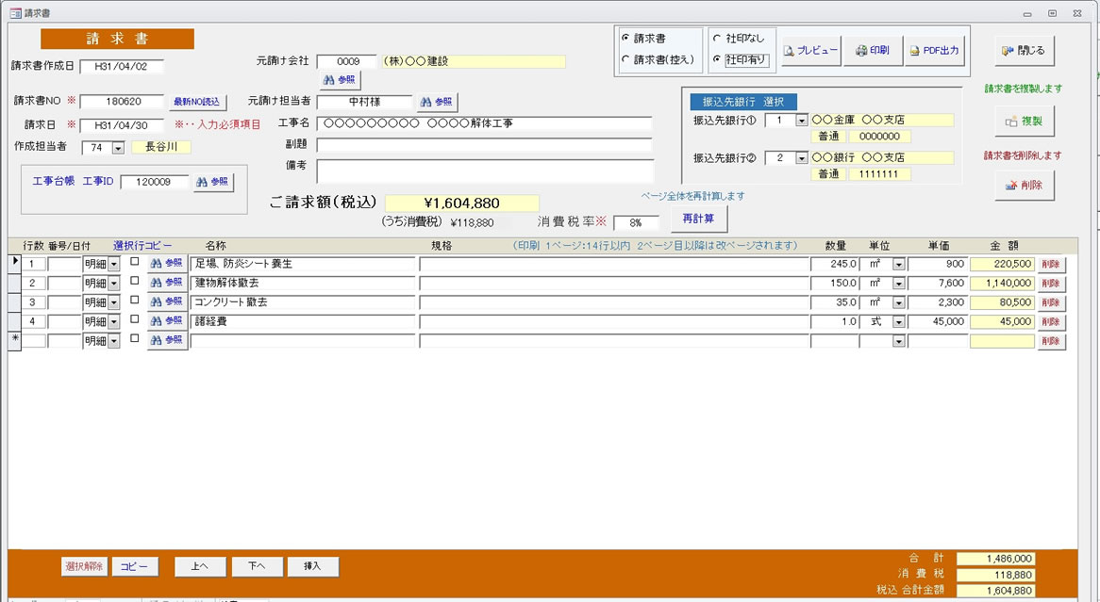Viewport: 1100px width, 602px height.
Task: Click the PDF出力 export button
Action: (934, 51)
